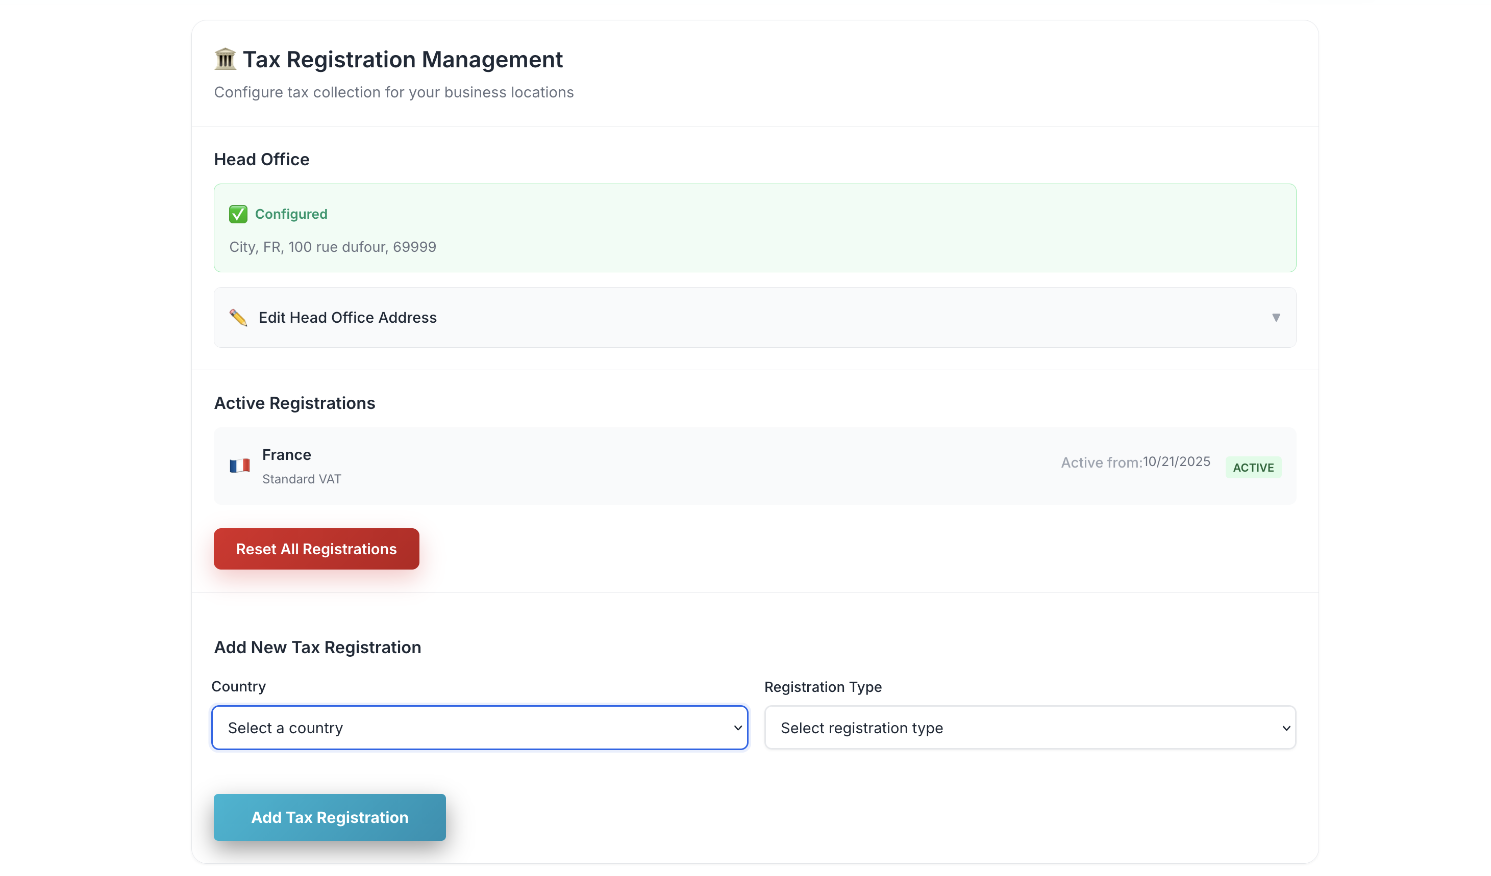Click Add Tax Registration button
Screen dimensions: 1491x876
tap(330, 817)
